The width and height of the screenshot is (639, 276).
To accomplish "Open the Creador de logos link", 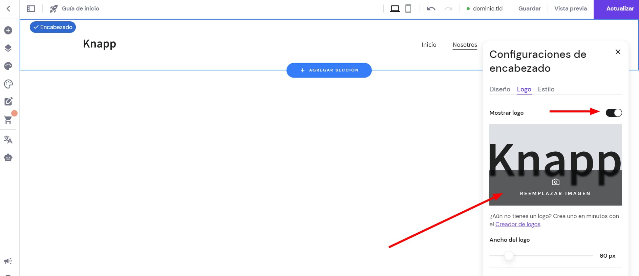I will point(518,224).
